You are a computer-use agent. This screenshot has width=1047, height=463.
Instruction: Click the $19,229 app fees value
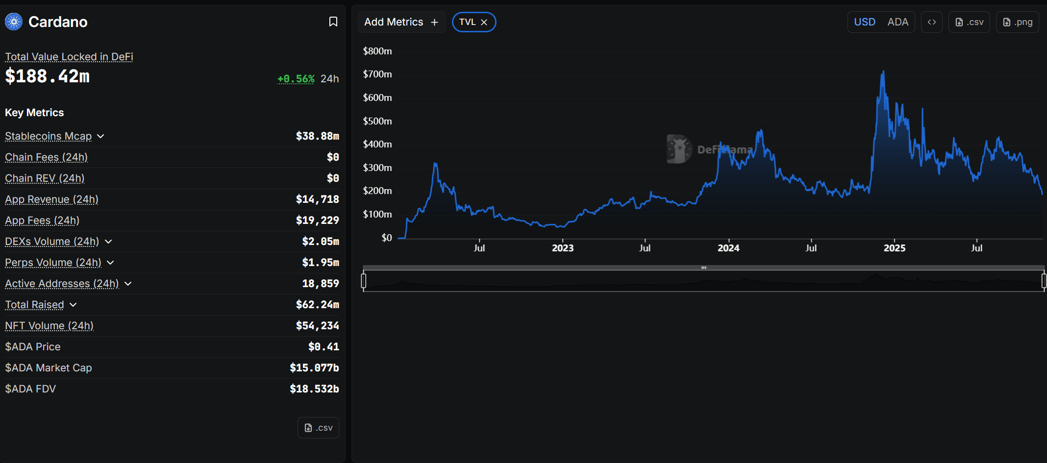318,220
